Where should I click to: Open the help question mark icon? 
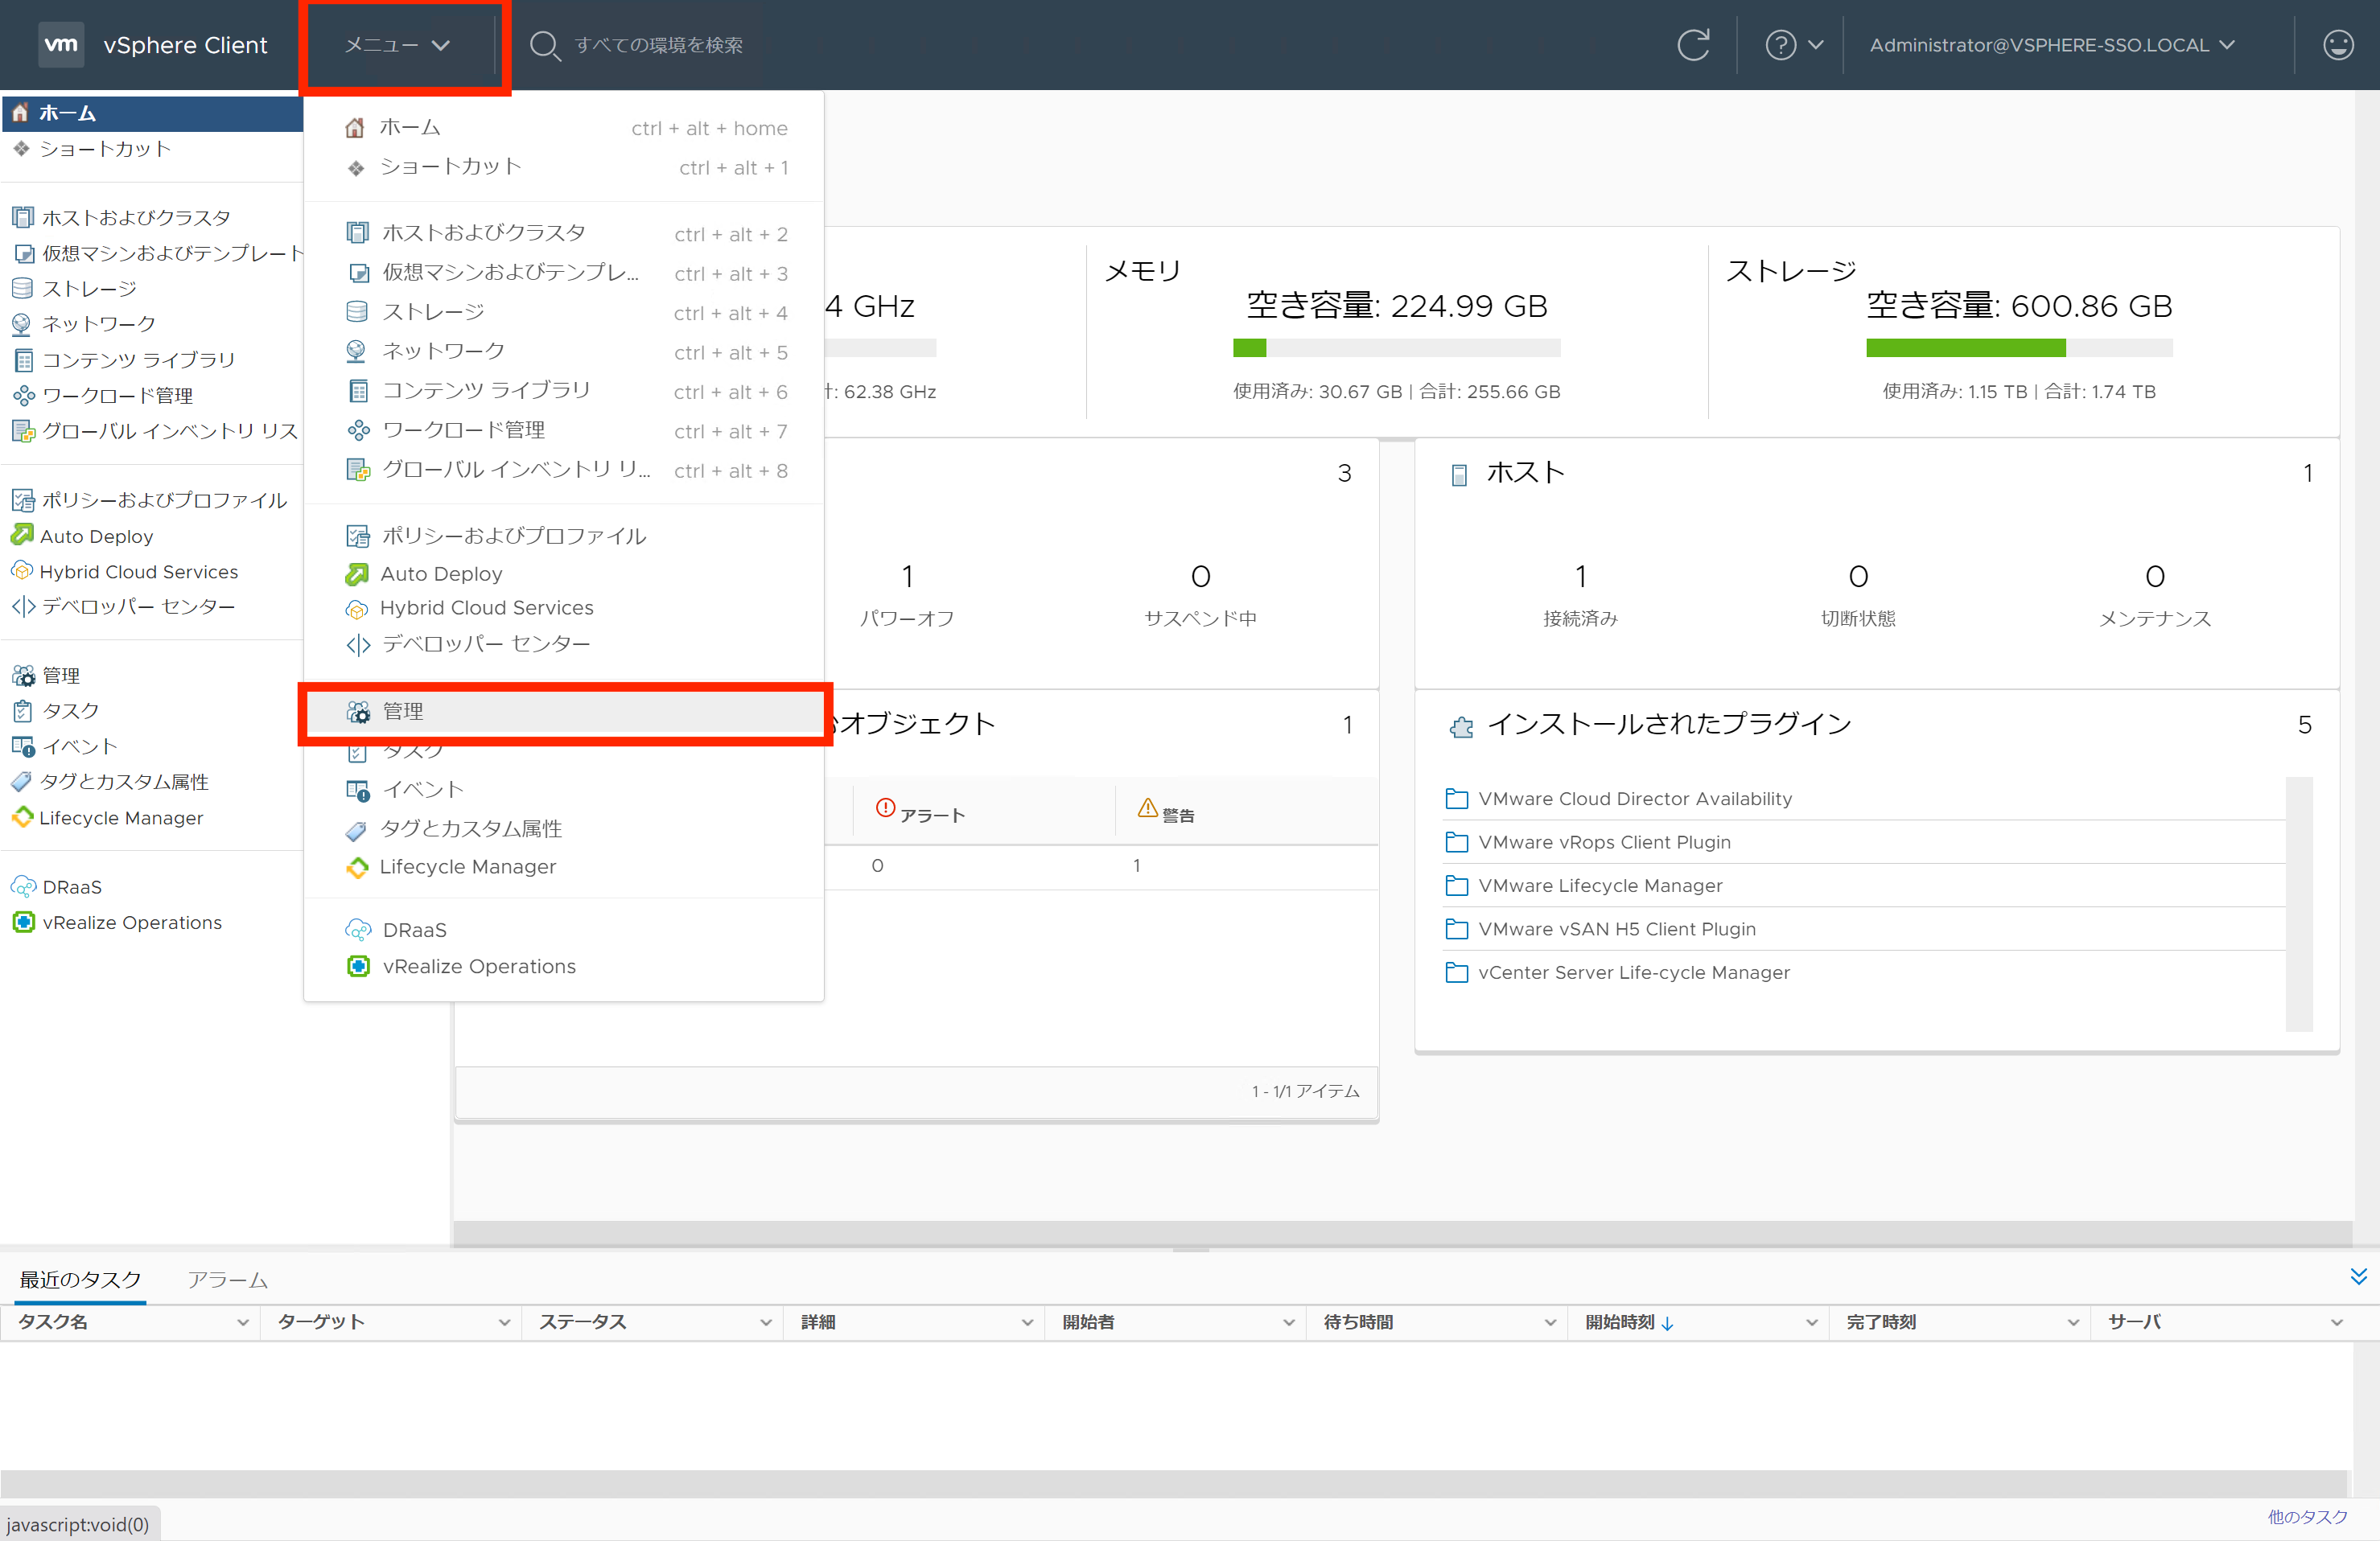click(1780, 45)
